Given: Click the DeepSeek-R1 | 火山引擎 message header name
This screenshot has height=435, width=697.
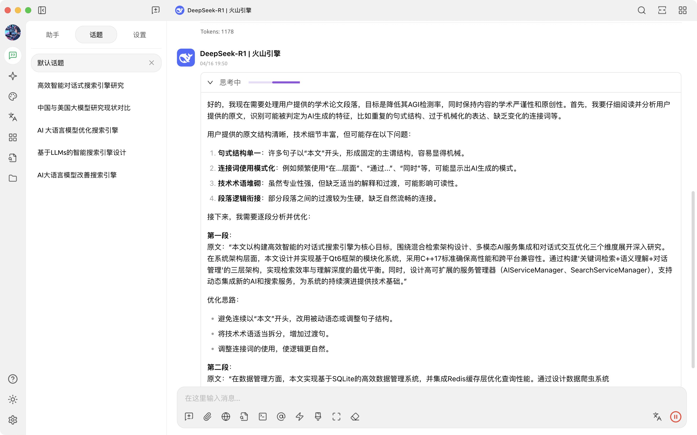Looking at the screenshot, I should [x=240, y=53].
